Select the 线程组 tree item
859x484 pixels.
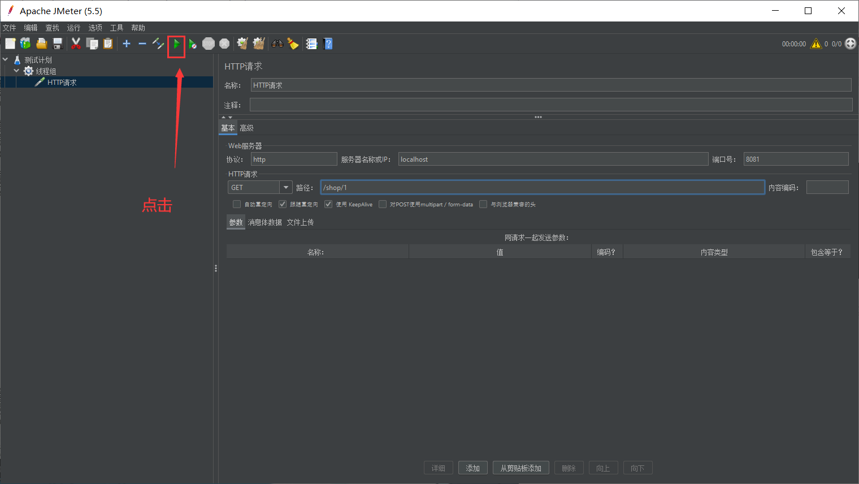46,71
